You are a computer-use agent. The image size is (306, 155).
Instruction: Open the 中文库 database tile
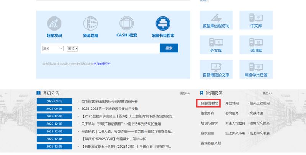[256, 21]
